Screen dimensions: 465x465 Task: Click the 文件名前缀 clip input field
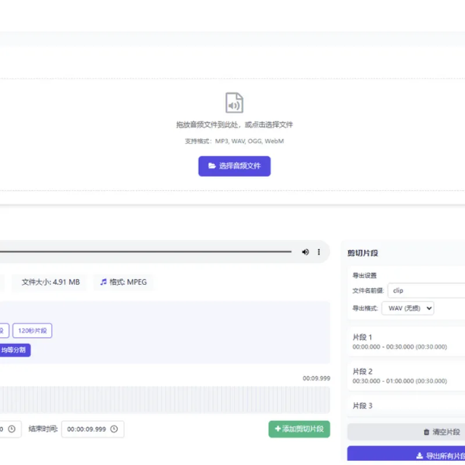(426, 291)
